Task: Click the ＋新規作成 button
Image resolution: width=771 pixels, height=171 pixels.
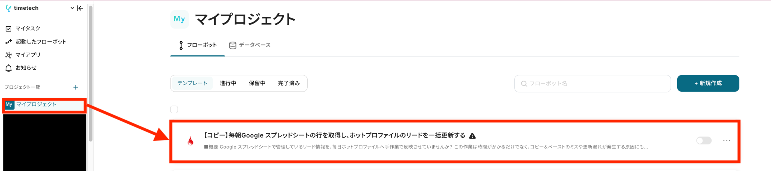Action: [708, 83]
